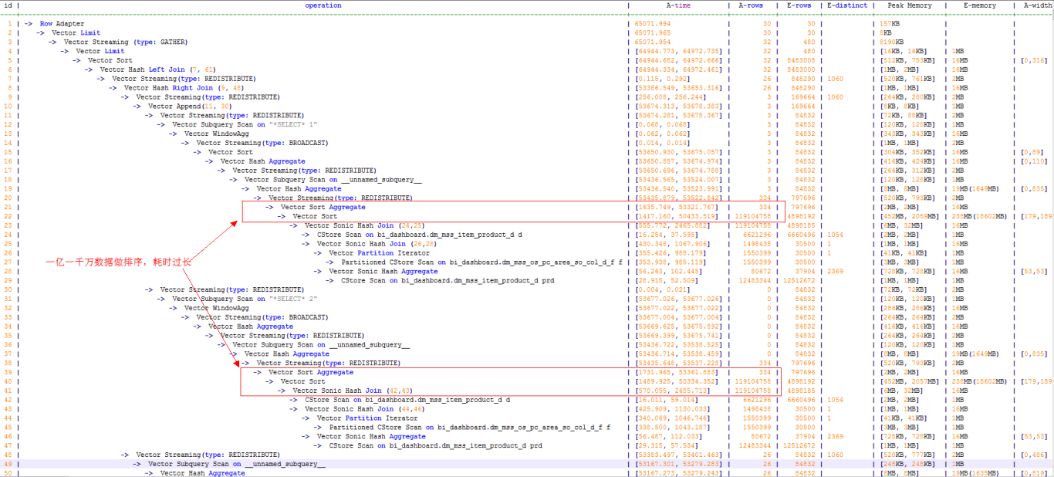The image size is (1054, 477).
Task: Select "Vector Streaming (type: GATHER)" operation
Action: pyautogui.click(x=126, y=42)
